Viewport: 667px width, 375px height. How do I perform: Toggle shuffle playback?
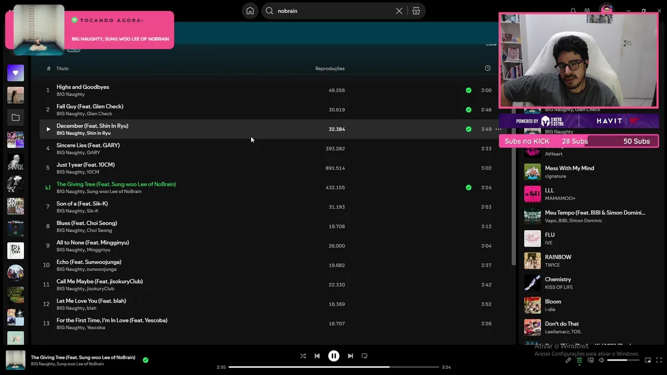click(303, 356)
